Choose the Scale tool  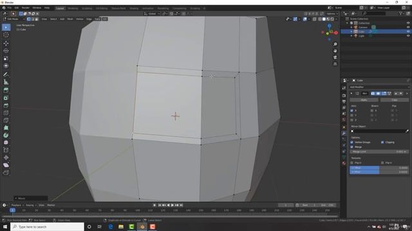tap(6, 58)
